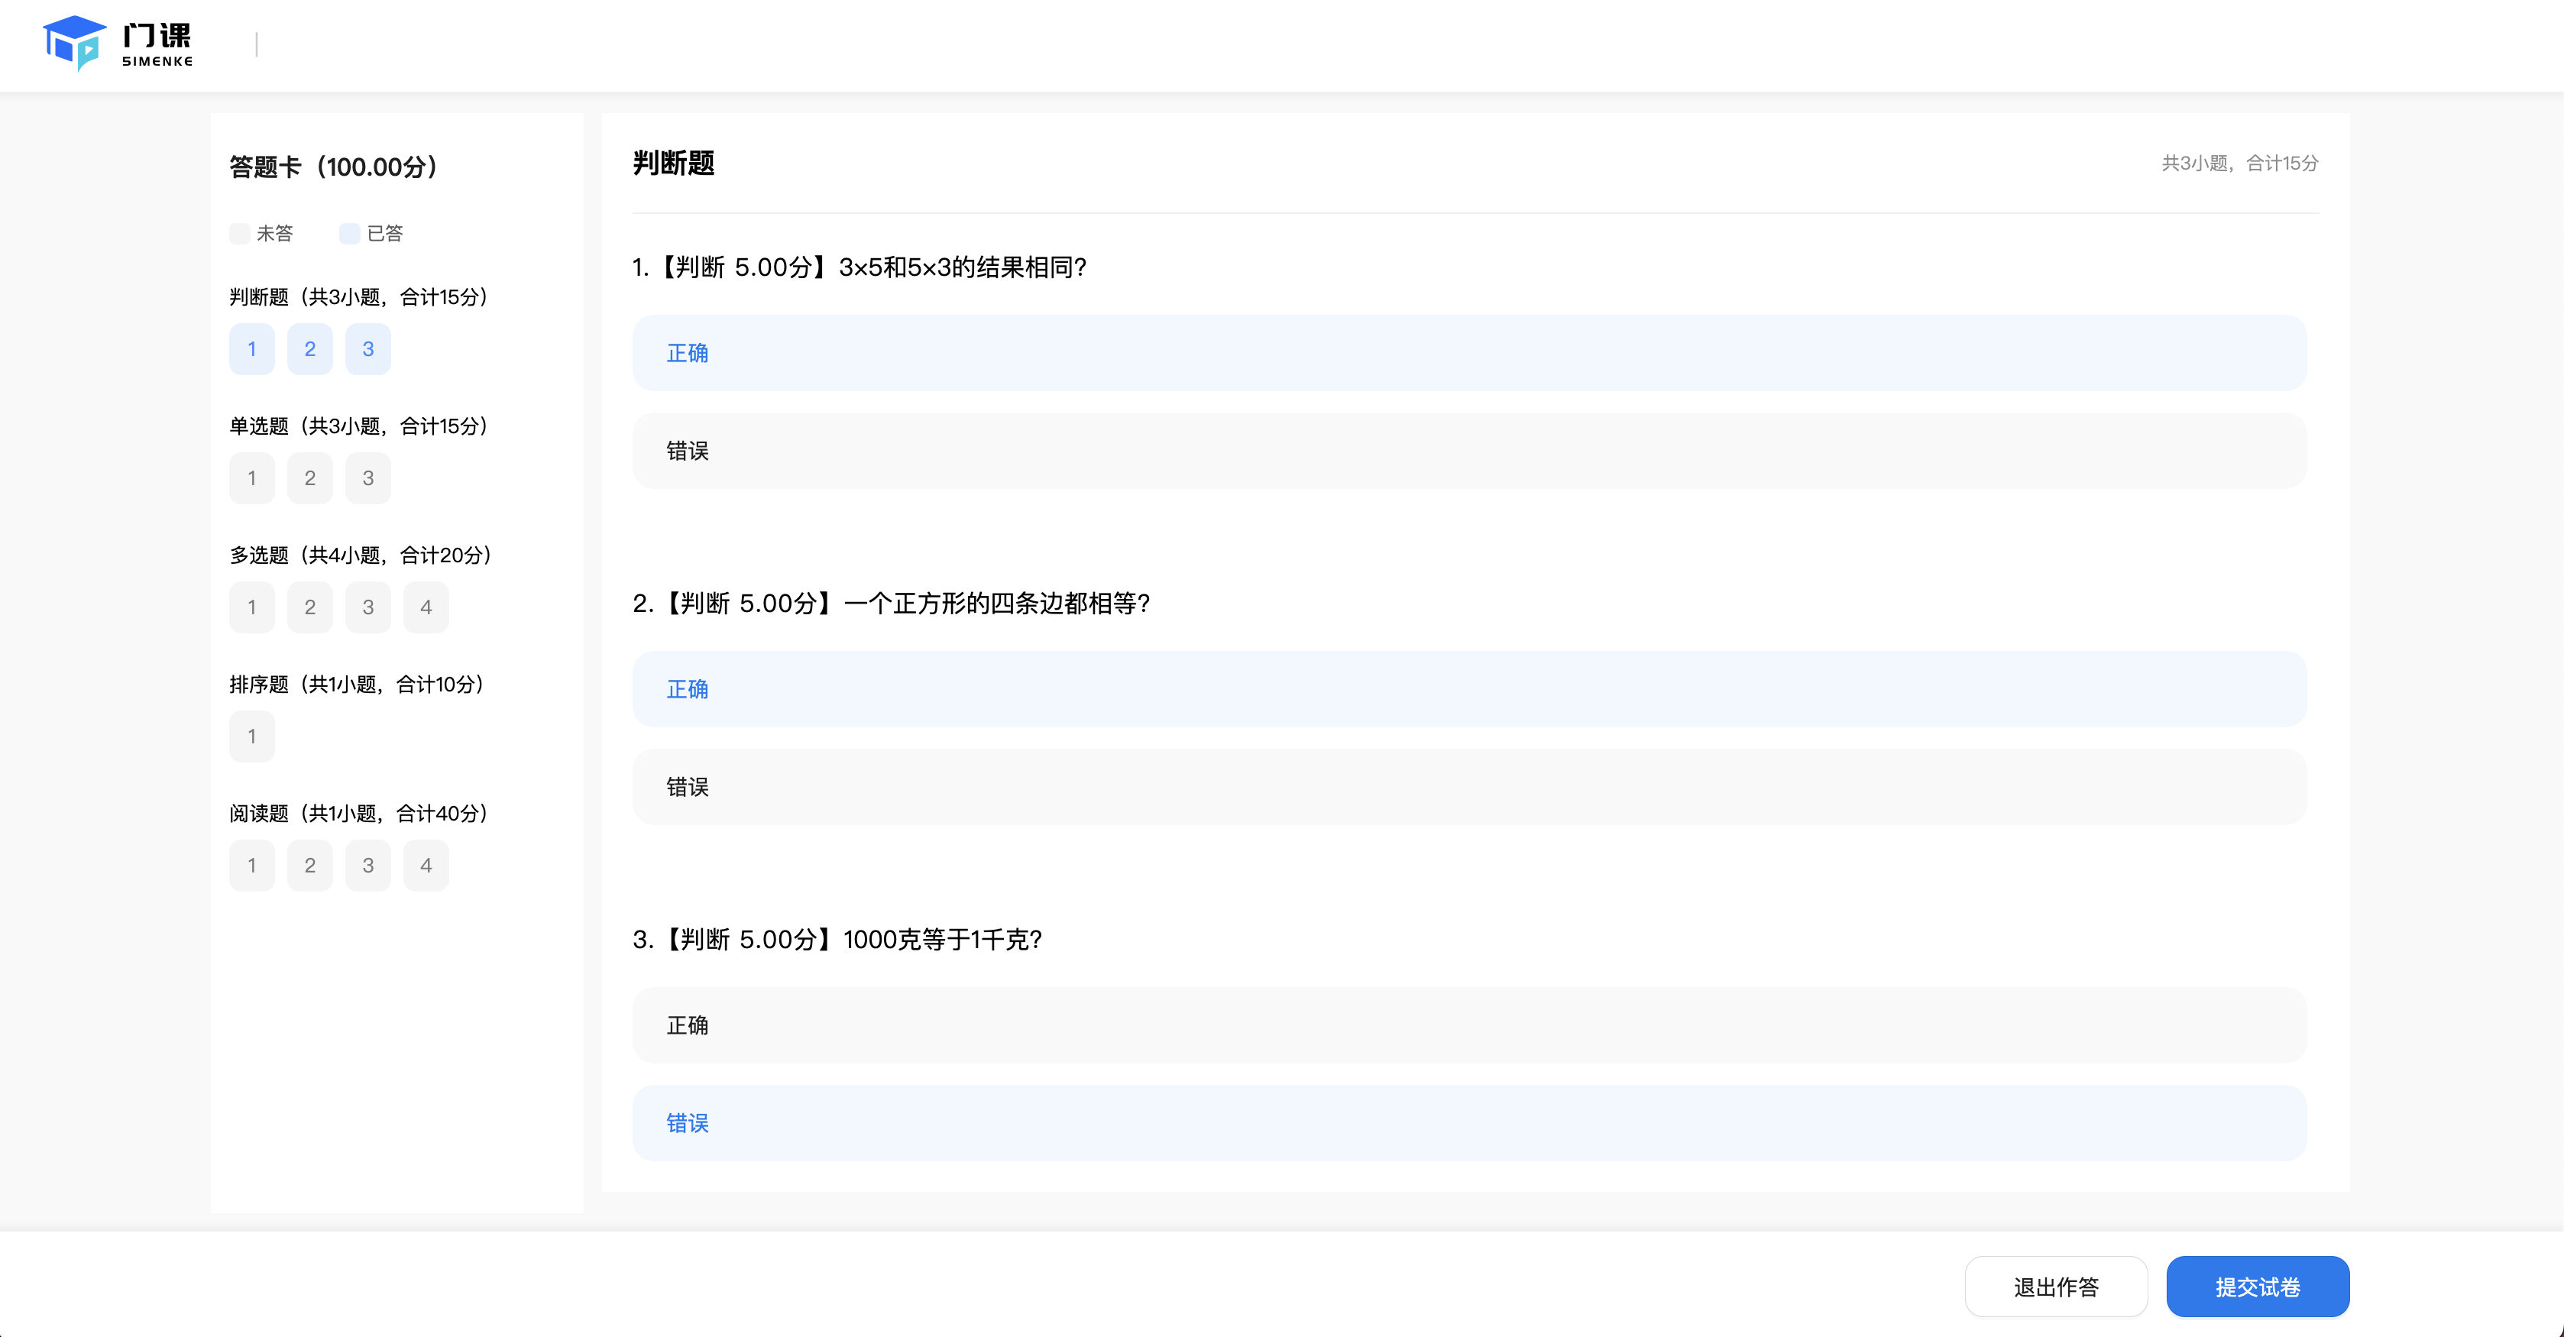2564x1337 pixels.
Task: Click 退出作答 to exit answering
Action: (x=2057, y=1287)
